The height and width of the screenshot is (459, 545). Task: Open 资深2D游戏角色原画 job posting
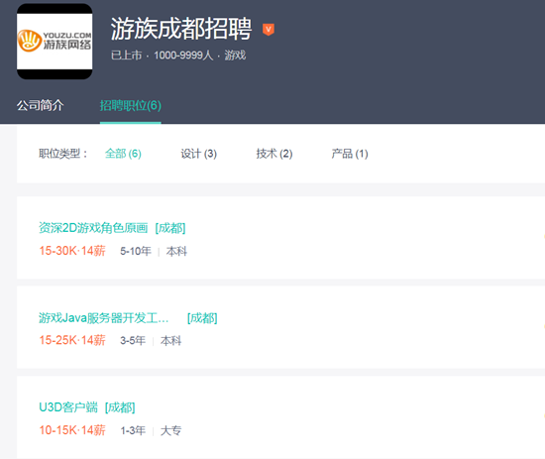point(93,228)
